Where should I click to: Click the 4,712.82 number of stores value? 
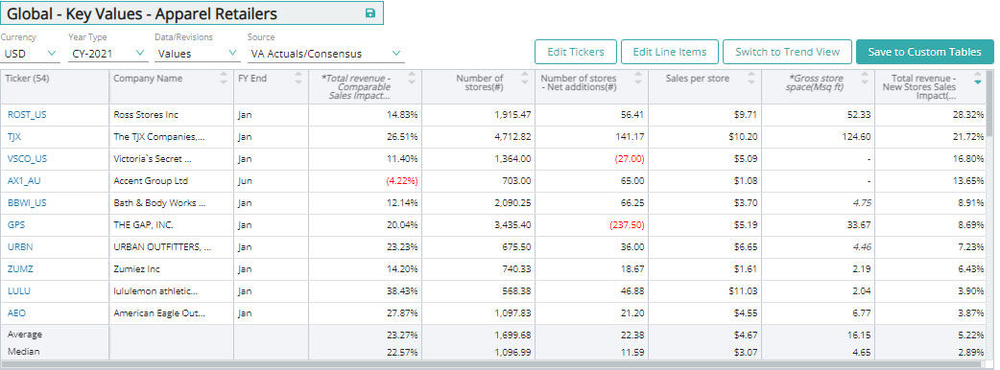pyautogui.click(x=512, y=136)
